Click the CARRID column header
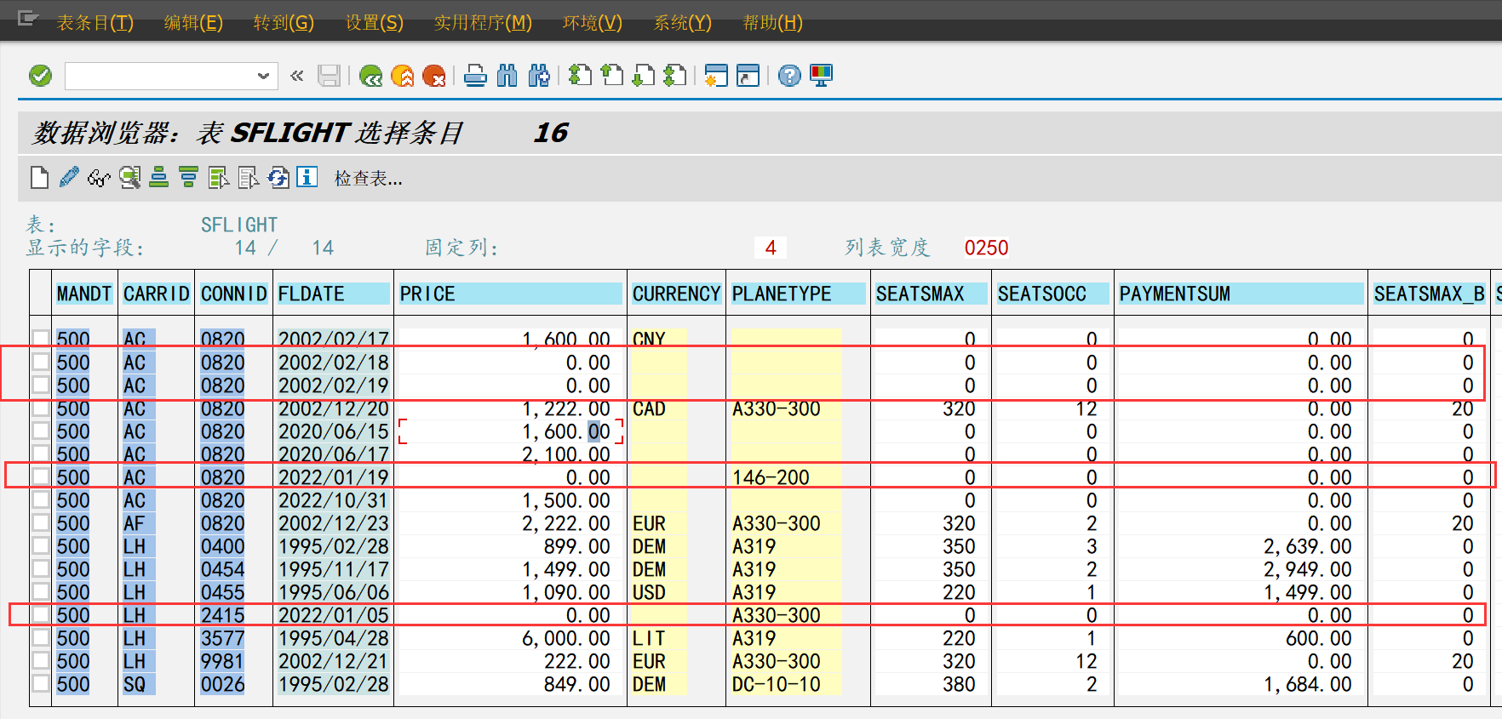This screenshot has width=1502, height=719. click(156, 294)
